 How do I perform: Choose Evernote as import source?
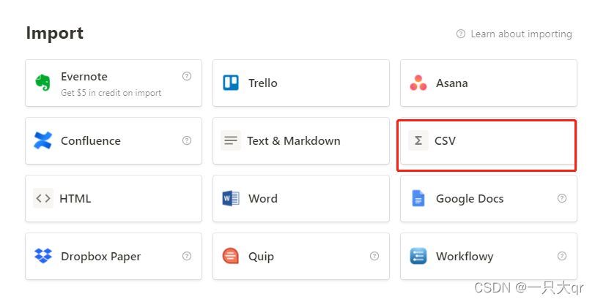[x=114, y=83]
